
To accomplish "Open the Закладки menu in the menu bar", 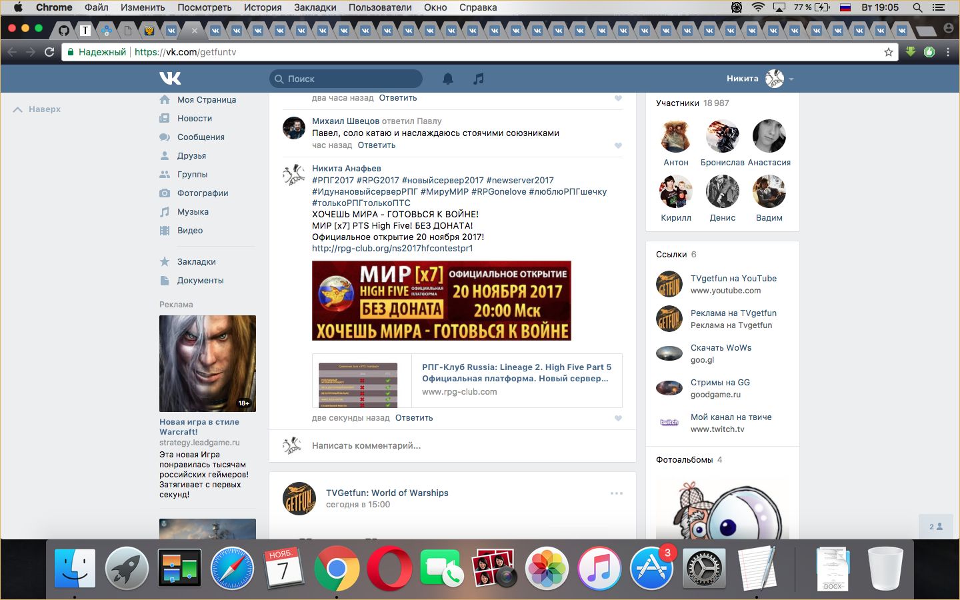I will (x=315, y=7).
